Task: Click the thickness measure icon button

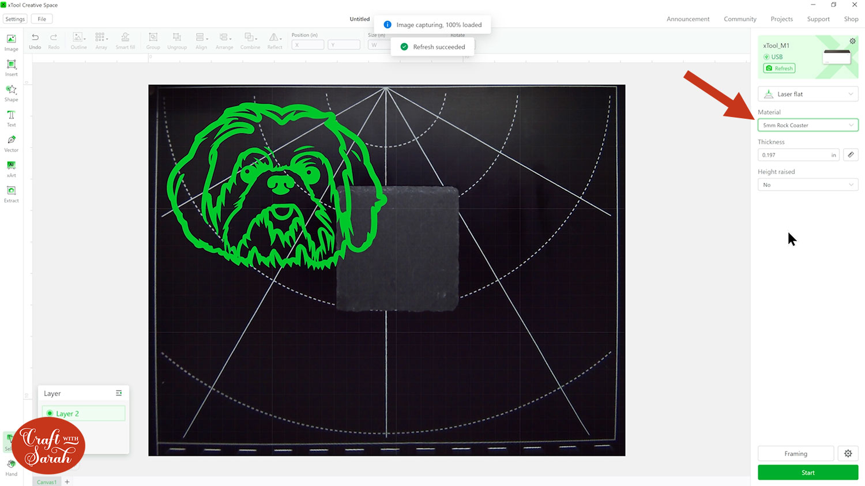Action: (x=851, y=155)
